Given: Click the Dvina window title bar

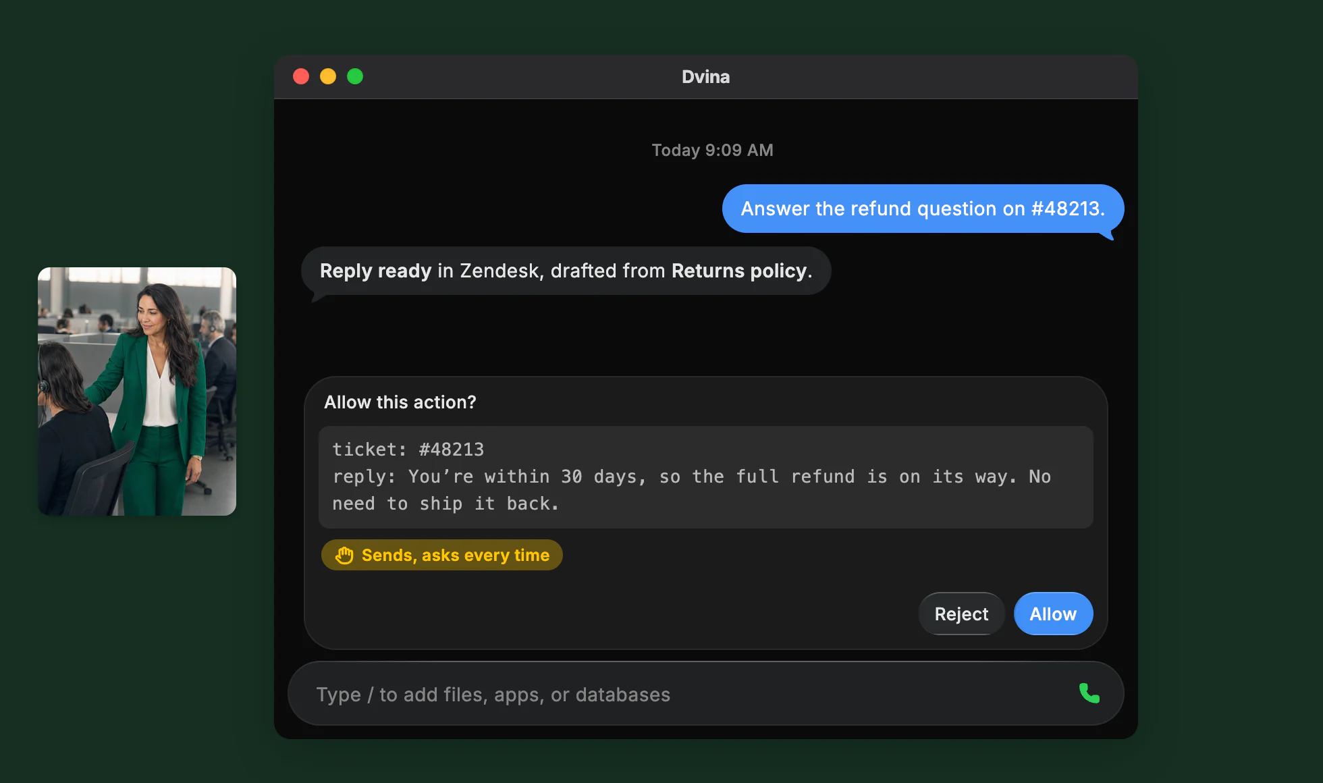Looking at the screenshot, I should pos(705,77).
